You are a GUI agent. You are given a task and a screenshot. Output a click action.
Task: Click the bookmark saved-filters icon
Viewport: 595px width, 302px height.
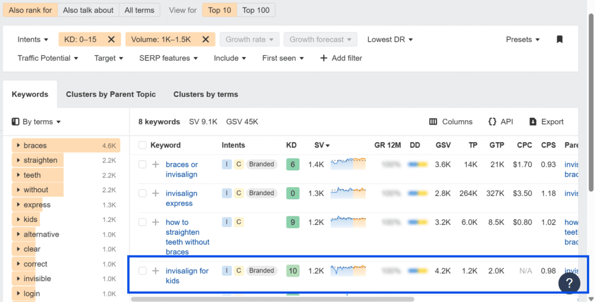click(560, 39)
